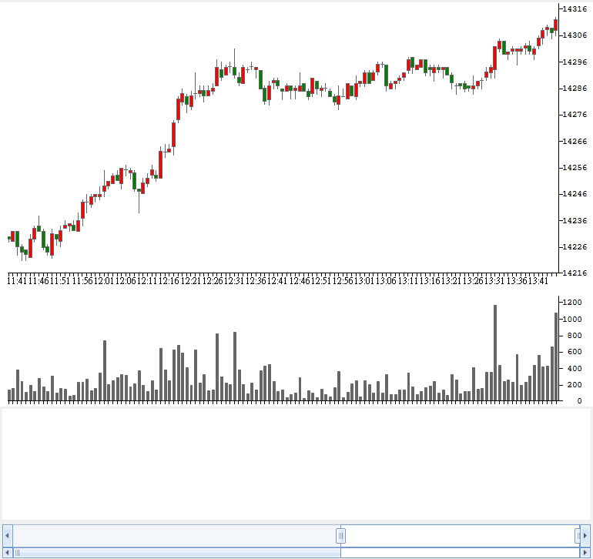Select the 14286 price axis label
The width and height of the screenshot is (593, 559).
(x=575, y=88)
